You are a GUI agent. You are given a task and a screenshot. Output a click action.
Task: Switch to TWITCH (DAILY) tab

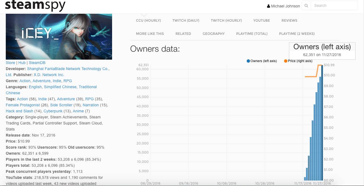[186, 20]
